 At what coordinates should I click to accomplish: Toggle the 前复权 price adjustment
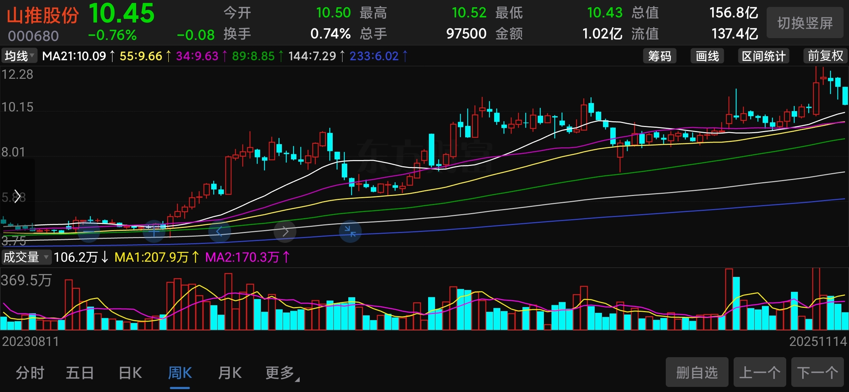[825, 56]
